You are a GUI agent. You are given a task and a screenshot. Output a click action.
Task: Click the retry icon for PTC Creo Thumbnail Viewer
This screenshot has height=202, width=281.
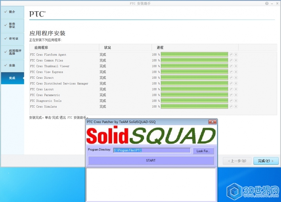point(231,66)
